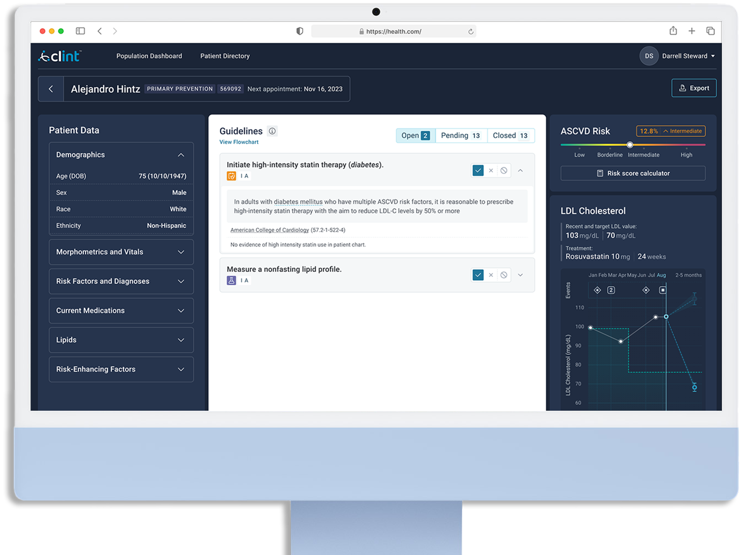Reject the lipid profile guideline with X

tap(491, 275)
